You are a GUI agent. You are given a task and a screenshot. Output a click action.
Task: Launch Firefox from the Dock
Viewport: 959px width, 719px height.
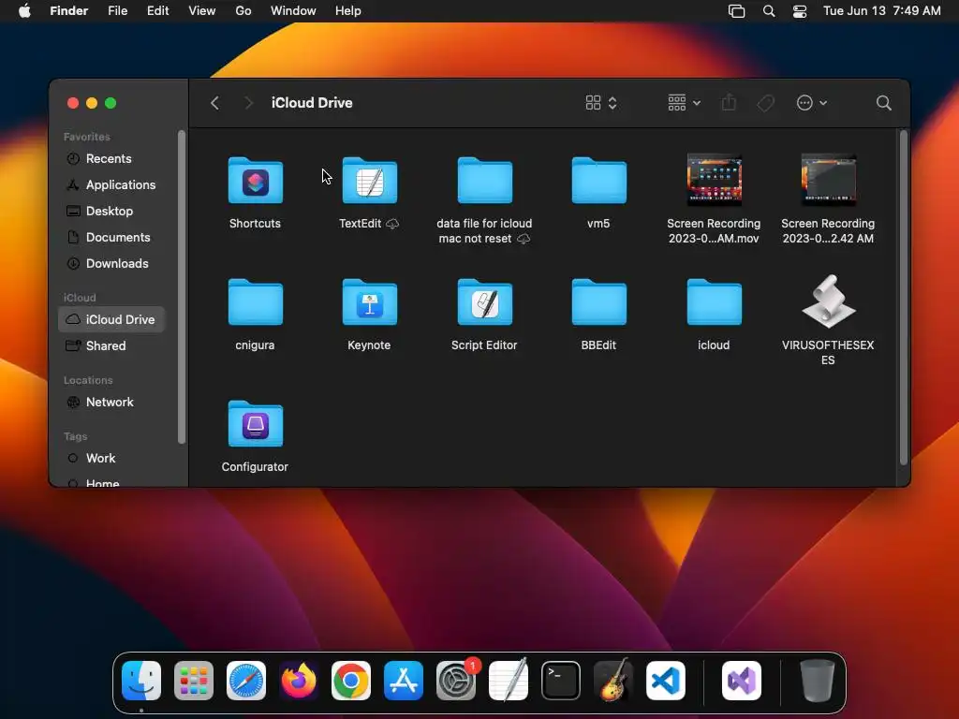(299, 681)
